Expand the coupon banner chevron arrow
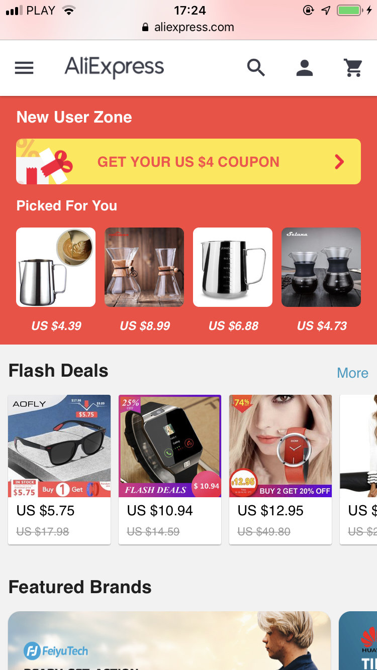Screen dimensions: 377x670 pos(340,162)
